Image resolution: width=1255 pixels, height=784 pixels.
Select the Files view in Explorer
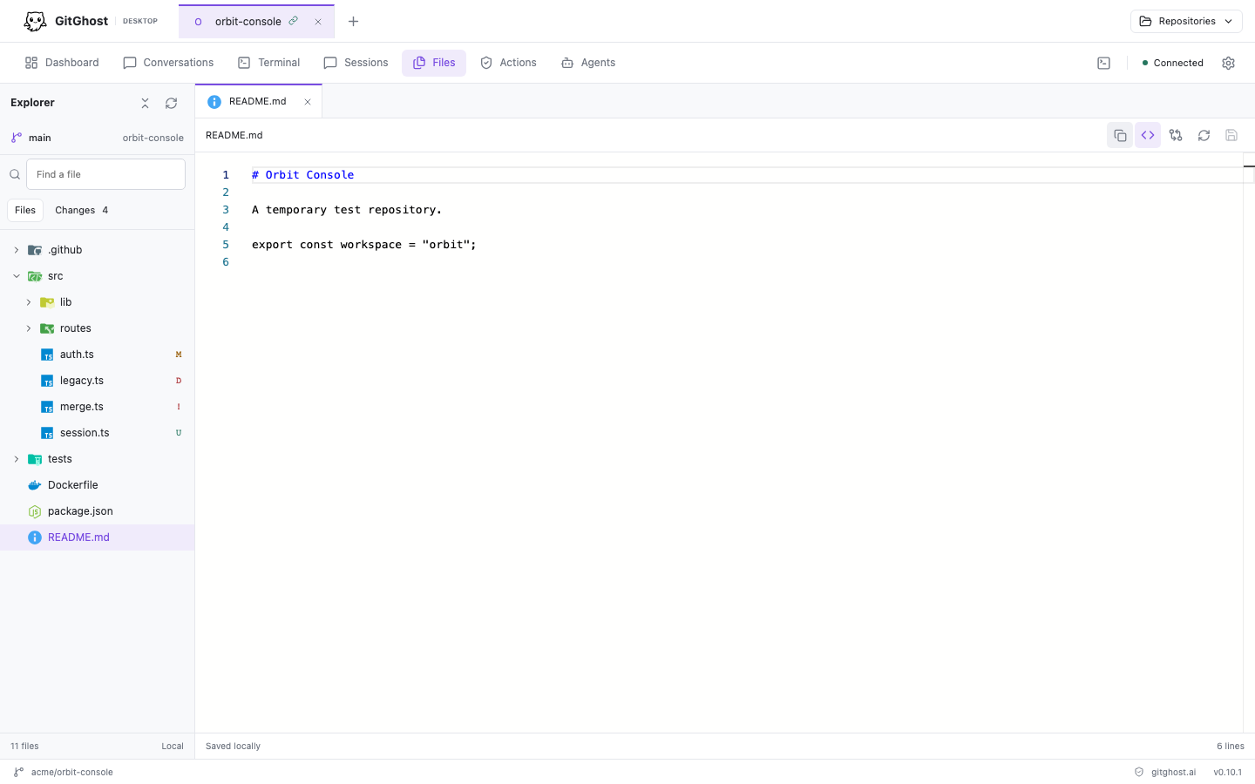tap(25, 210)
